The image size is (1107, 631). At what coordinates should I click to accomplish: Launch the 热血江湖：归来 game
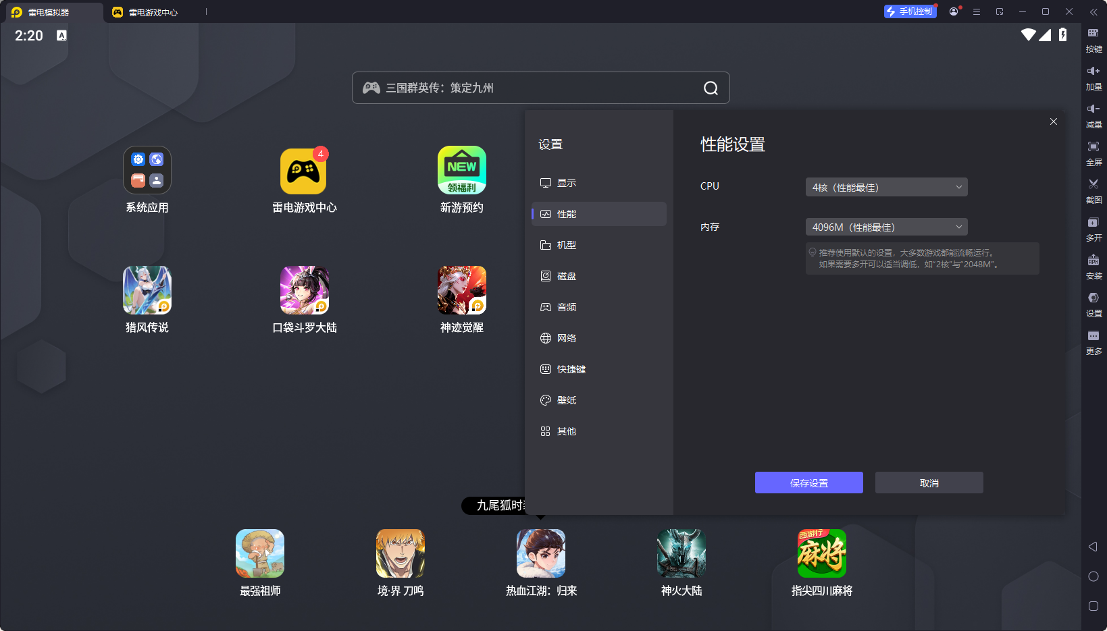click(541, 563)
